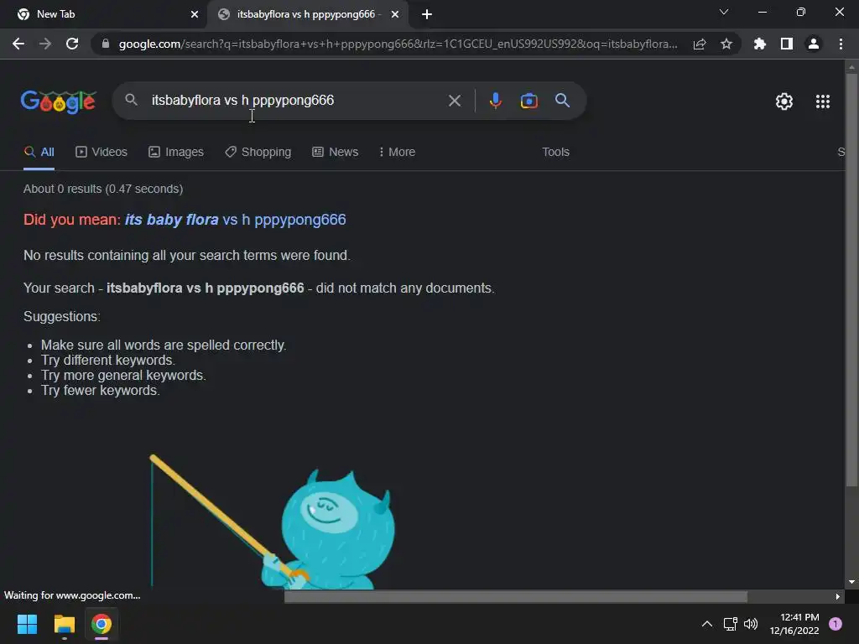Open File Explorer from taskbar
The image size is (859, 644).
tap(64, 624)
